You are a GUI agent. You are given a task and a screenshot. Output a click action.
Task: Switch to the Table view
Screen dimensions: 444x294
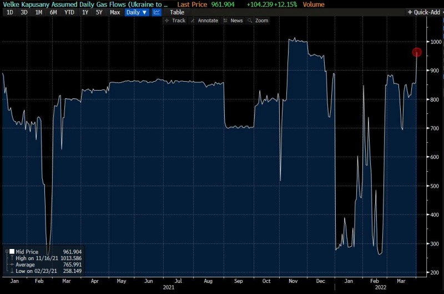point(177,12)
